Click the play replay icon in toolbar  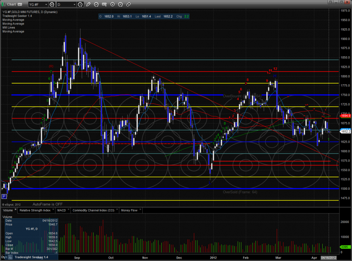112,5
